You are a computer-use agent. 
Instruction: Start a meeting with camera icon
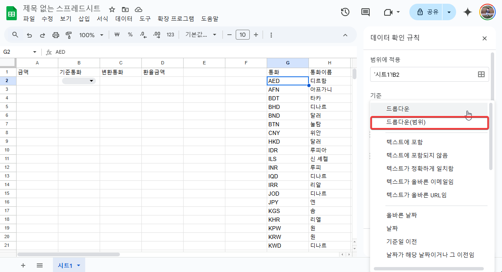[388, 12]
